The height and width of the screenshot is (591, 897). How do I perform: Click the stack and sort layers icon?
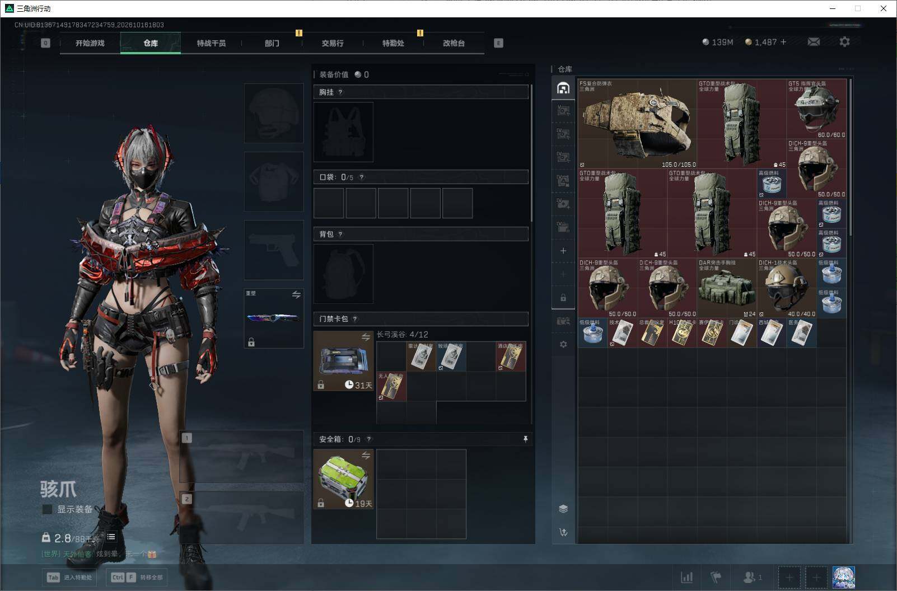pos(563,509)
